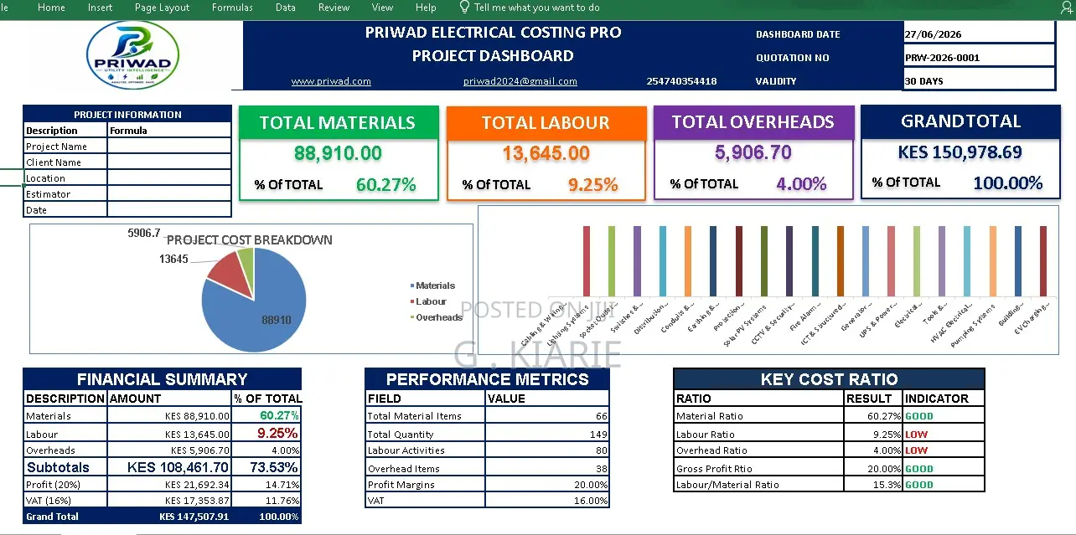Viewport: 1076px width, 535px height.
Task: Click the Gross Profit Rtio GOOD indicator
Action: [x=944, y=469]
